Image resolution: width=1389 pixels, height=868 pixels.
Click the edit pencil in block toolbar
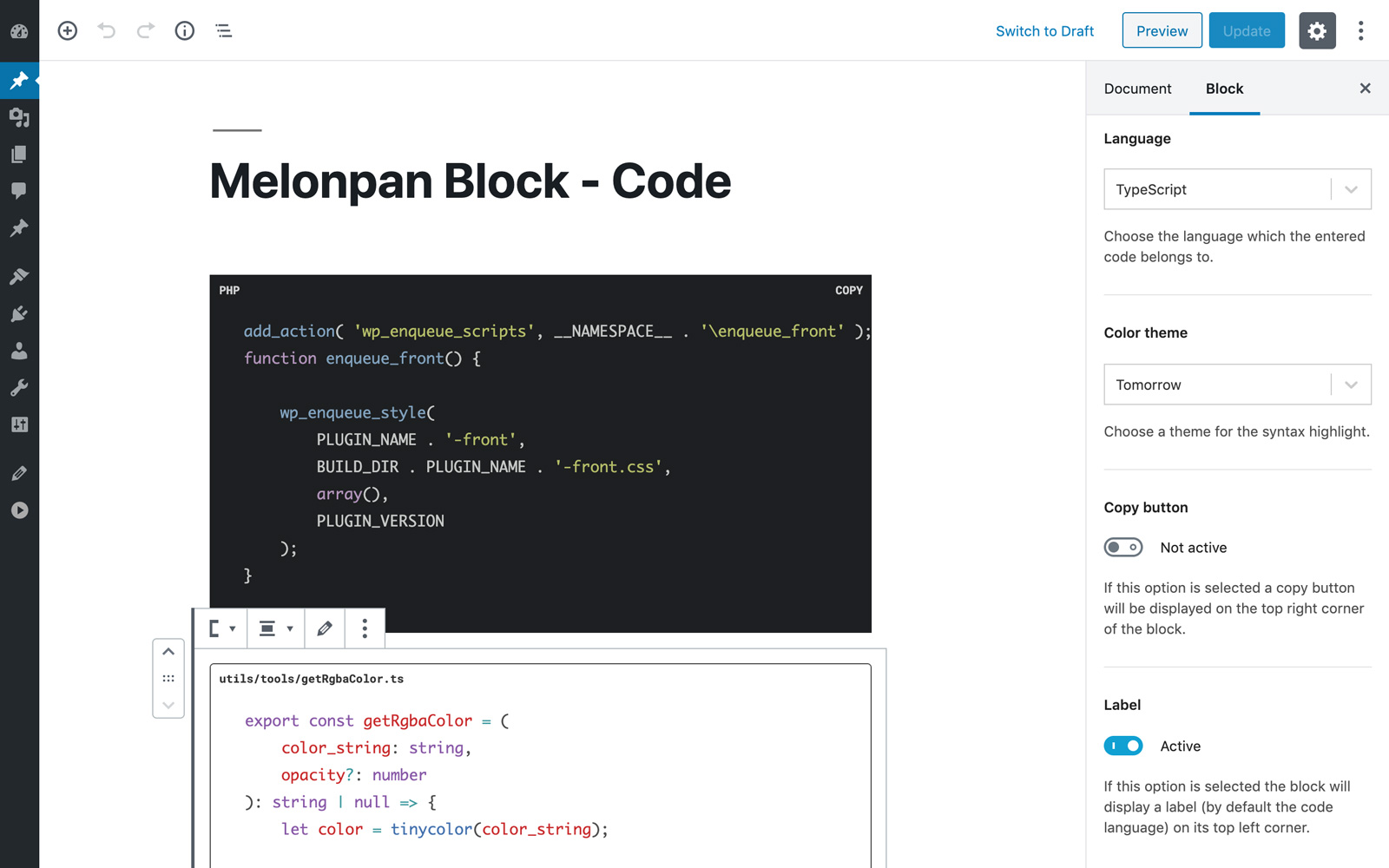[325, 628]
